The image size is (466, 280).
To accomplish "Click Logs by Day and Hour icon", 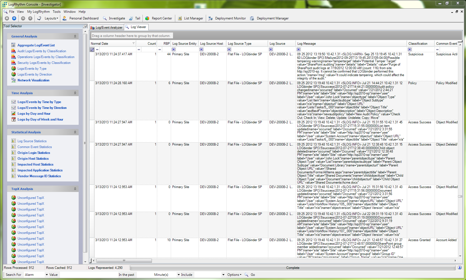I will click(13, 113).
